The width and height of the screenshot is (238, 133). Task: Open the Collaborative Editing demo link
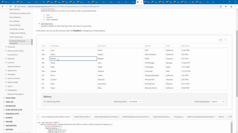point(17,33)
